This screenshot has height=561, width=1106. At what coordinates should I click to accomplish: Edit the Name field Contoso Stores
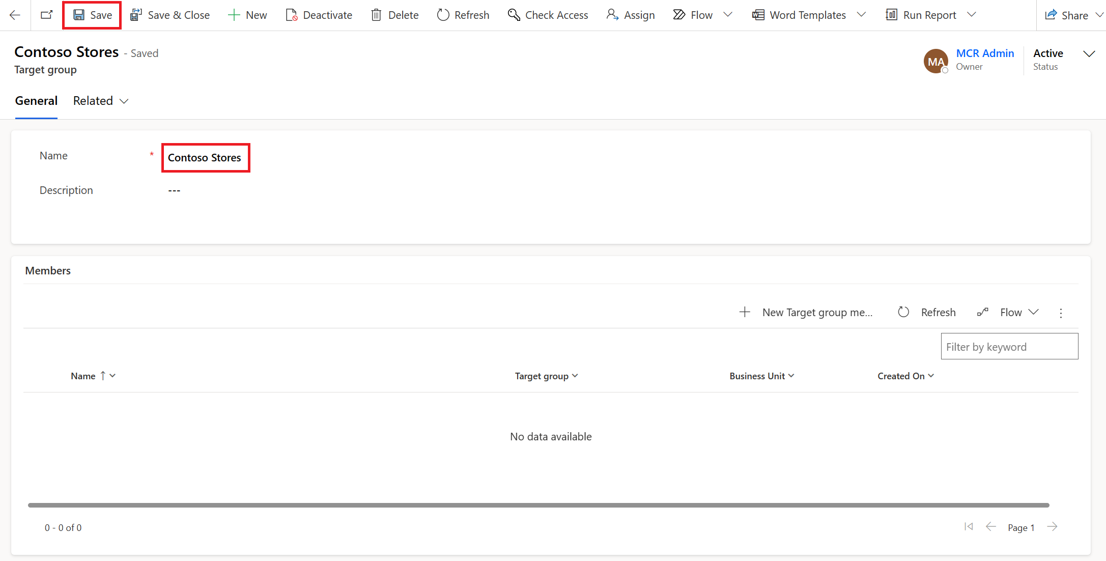coord(206,158)
